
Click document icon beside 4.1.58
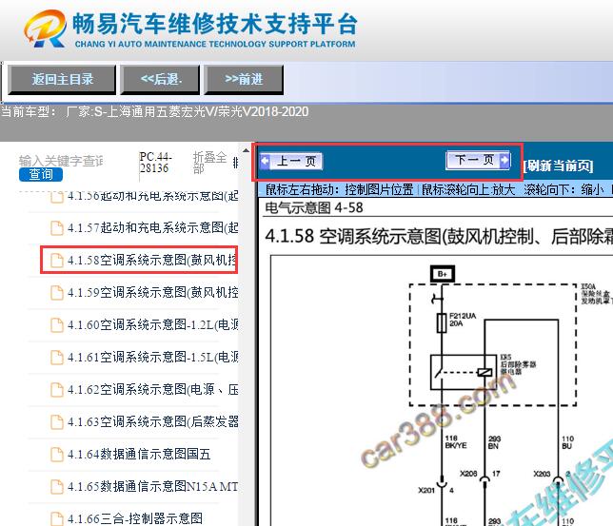pos(57,261)
